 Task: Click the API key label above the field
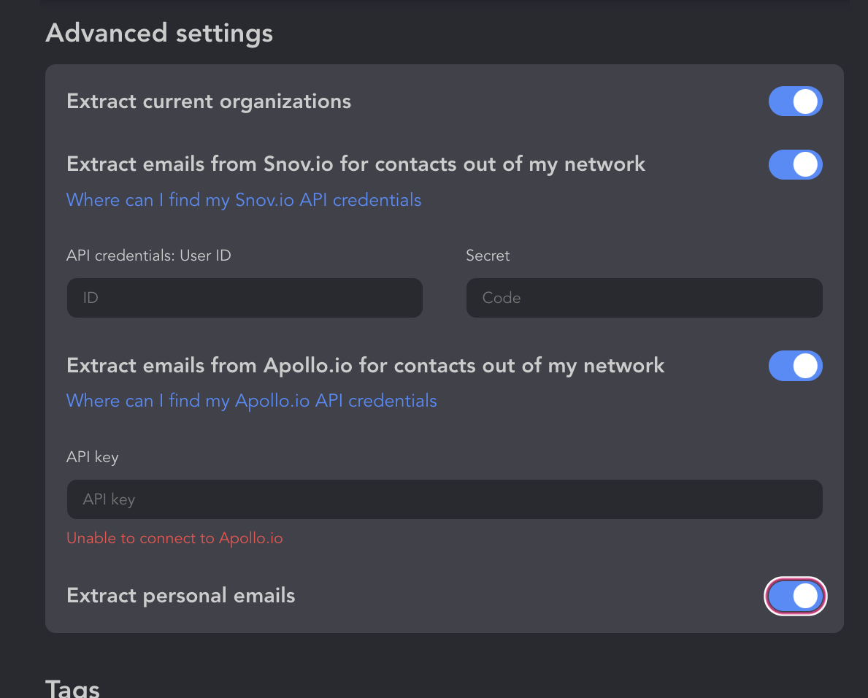click(93, 457)
